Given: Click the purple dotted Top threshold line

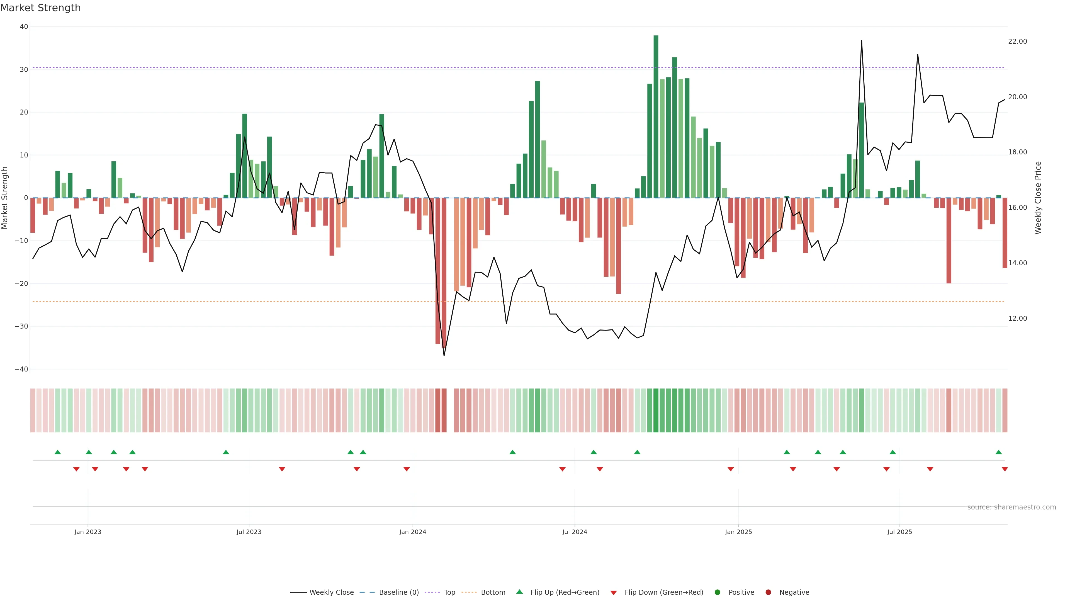Looking at the screenshot, I should (415, 68).
